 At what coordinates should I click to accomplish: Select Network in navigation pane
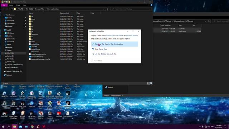(9, 75)
